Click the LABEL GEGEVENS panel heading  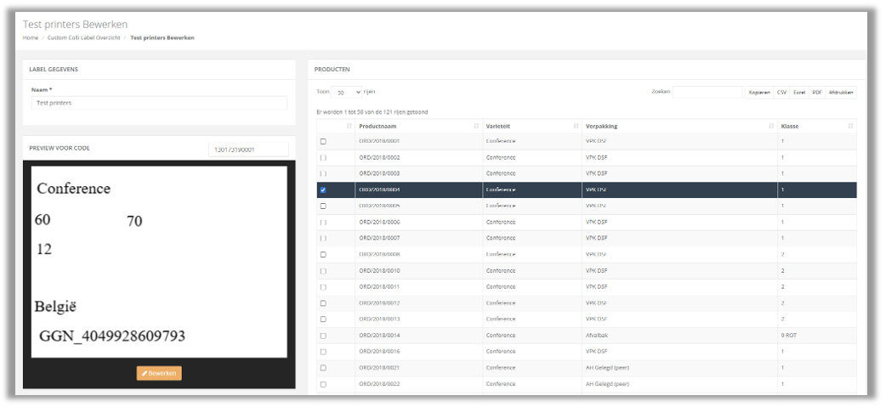coord(54,70)
